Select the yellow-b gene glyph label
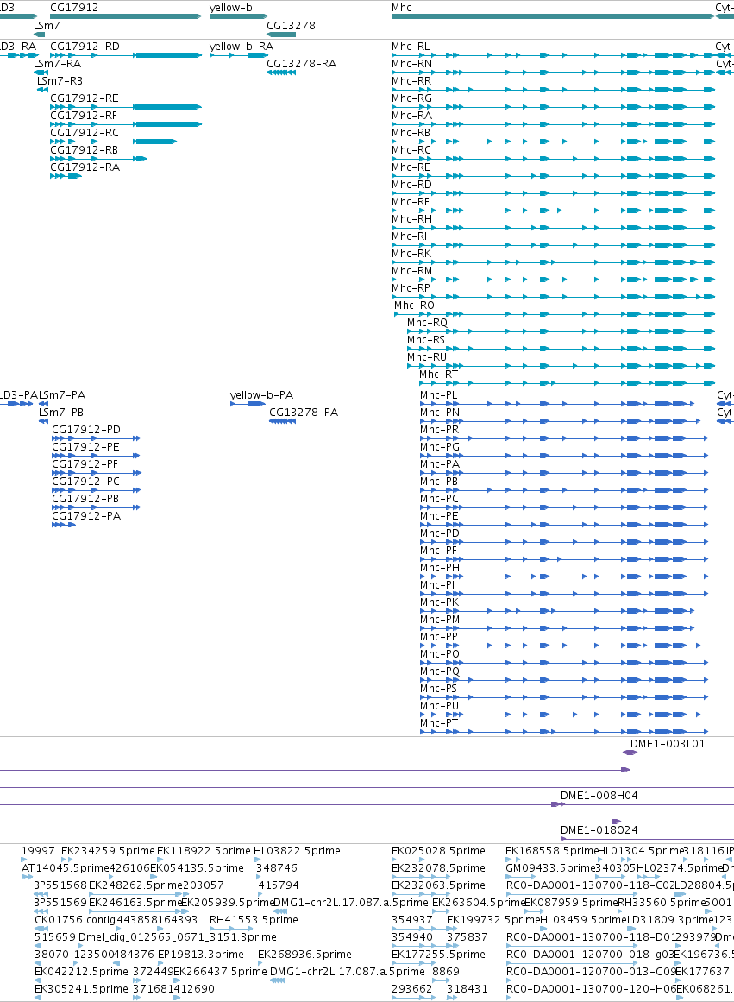This screenshot has height=1002, width=734. (x=230, y=8)
